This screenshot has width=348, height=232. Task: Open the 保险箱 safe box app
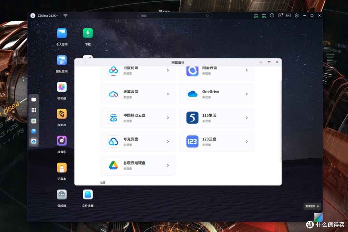tap(62, 195)
